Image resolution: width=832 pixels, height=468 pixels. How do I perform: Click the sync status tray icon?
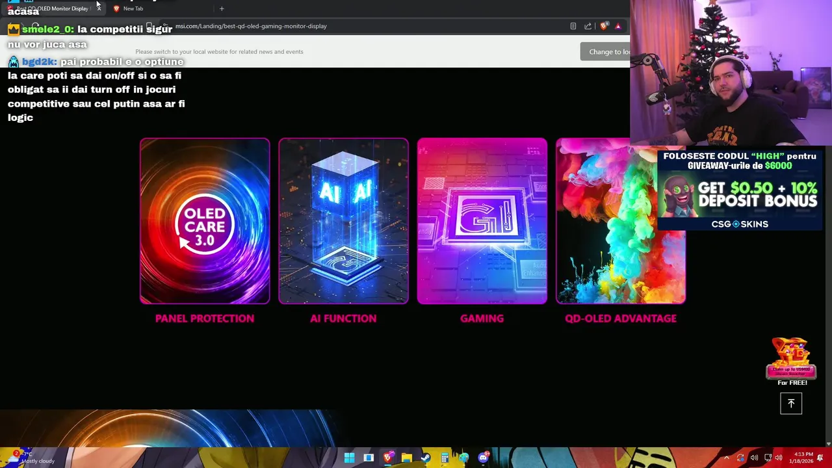tap(741, 458)
